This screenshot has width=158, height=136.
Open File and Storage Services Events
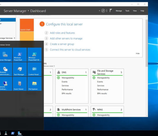coord(100,82)
